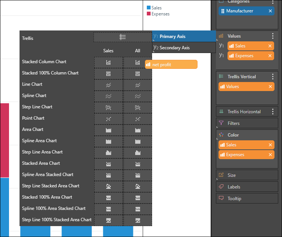This screenshot has width=282, height=237.
Task: Click the Filters drop zone
Action: point(247,123)
